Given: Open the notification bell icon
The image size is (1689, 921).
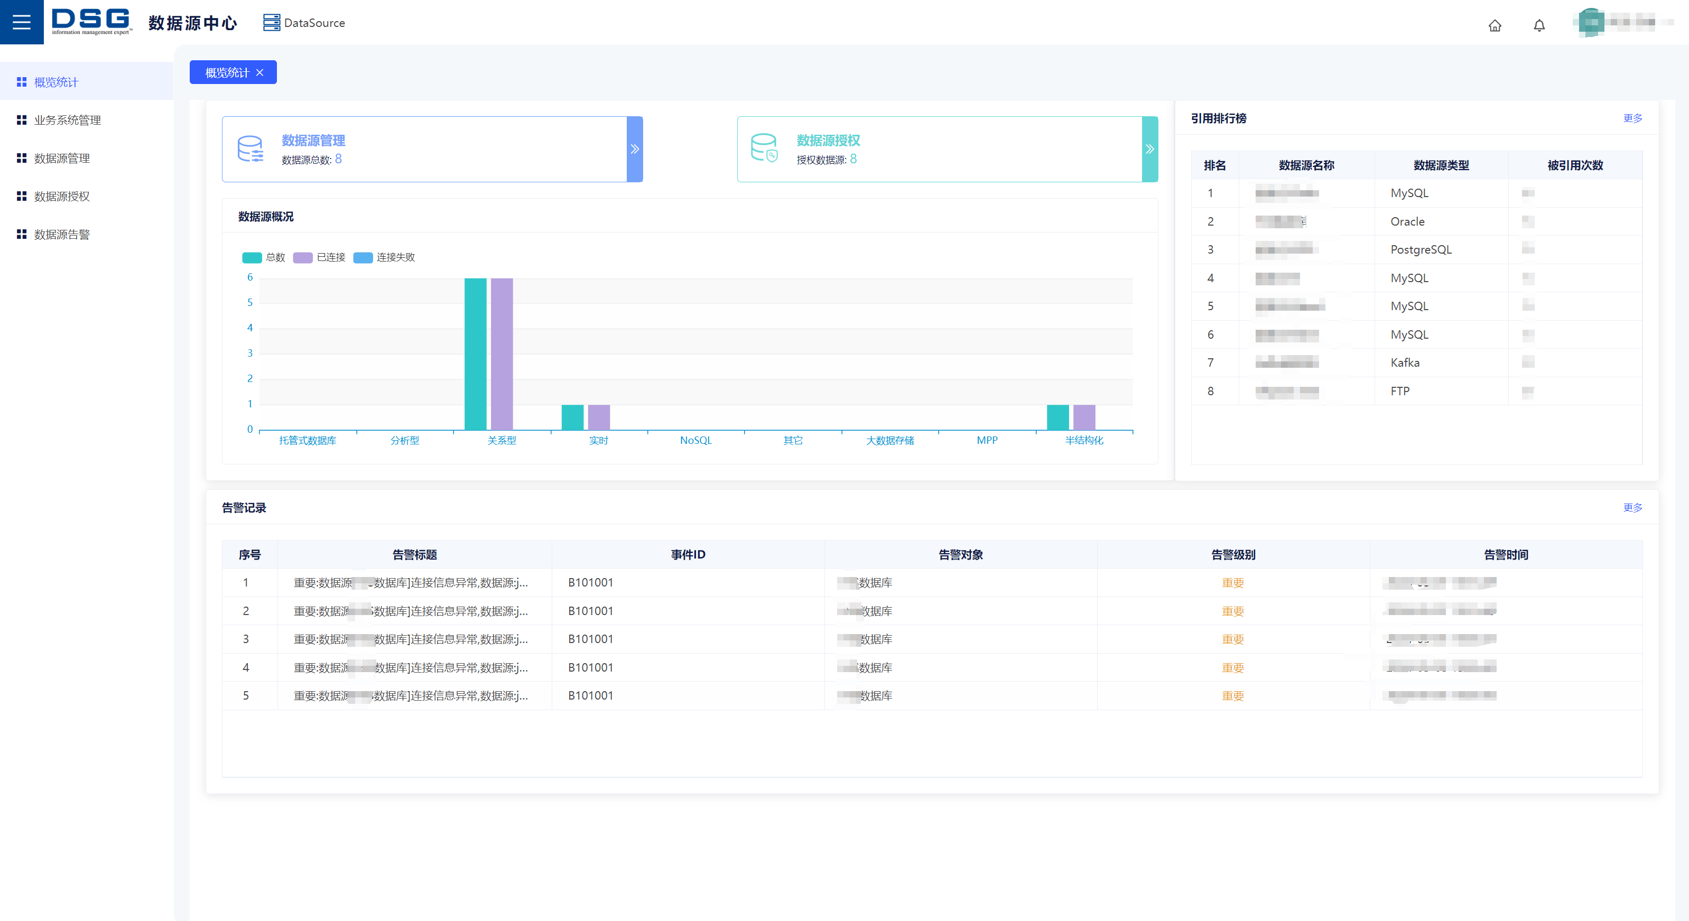Looking at the screenshot, I should 1539,25.
